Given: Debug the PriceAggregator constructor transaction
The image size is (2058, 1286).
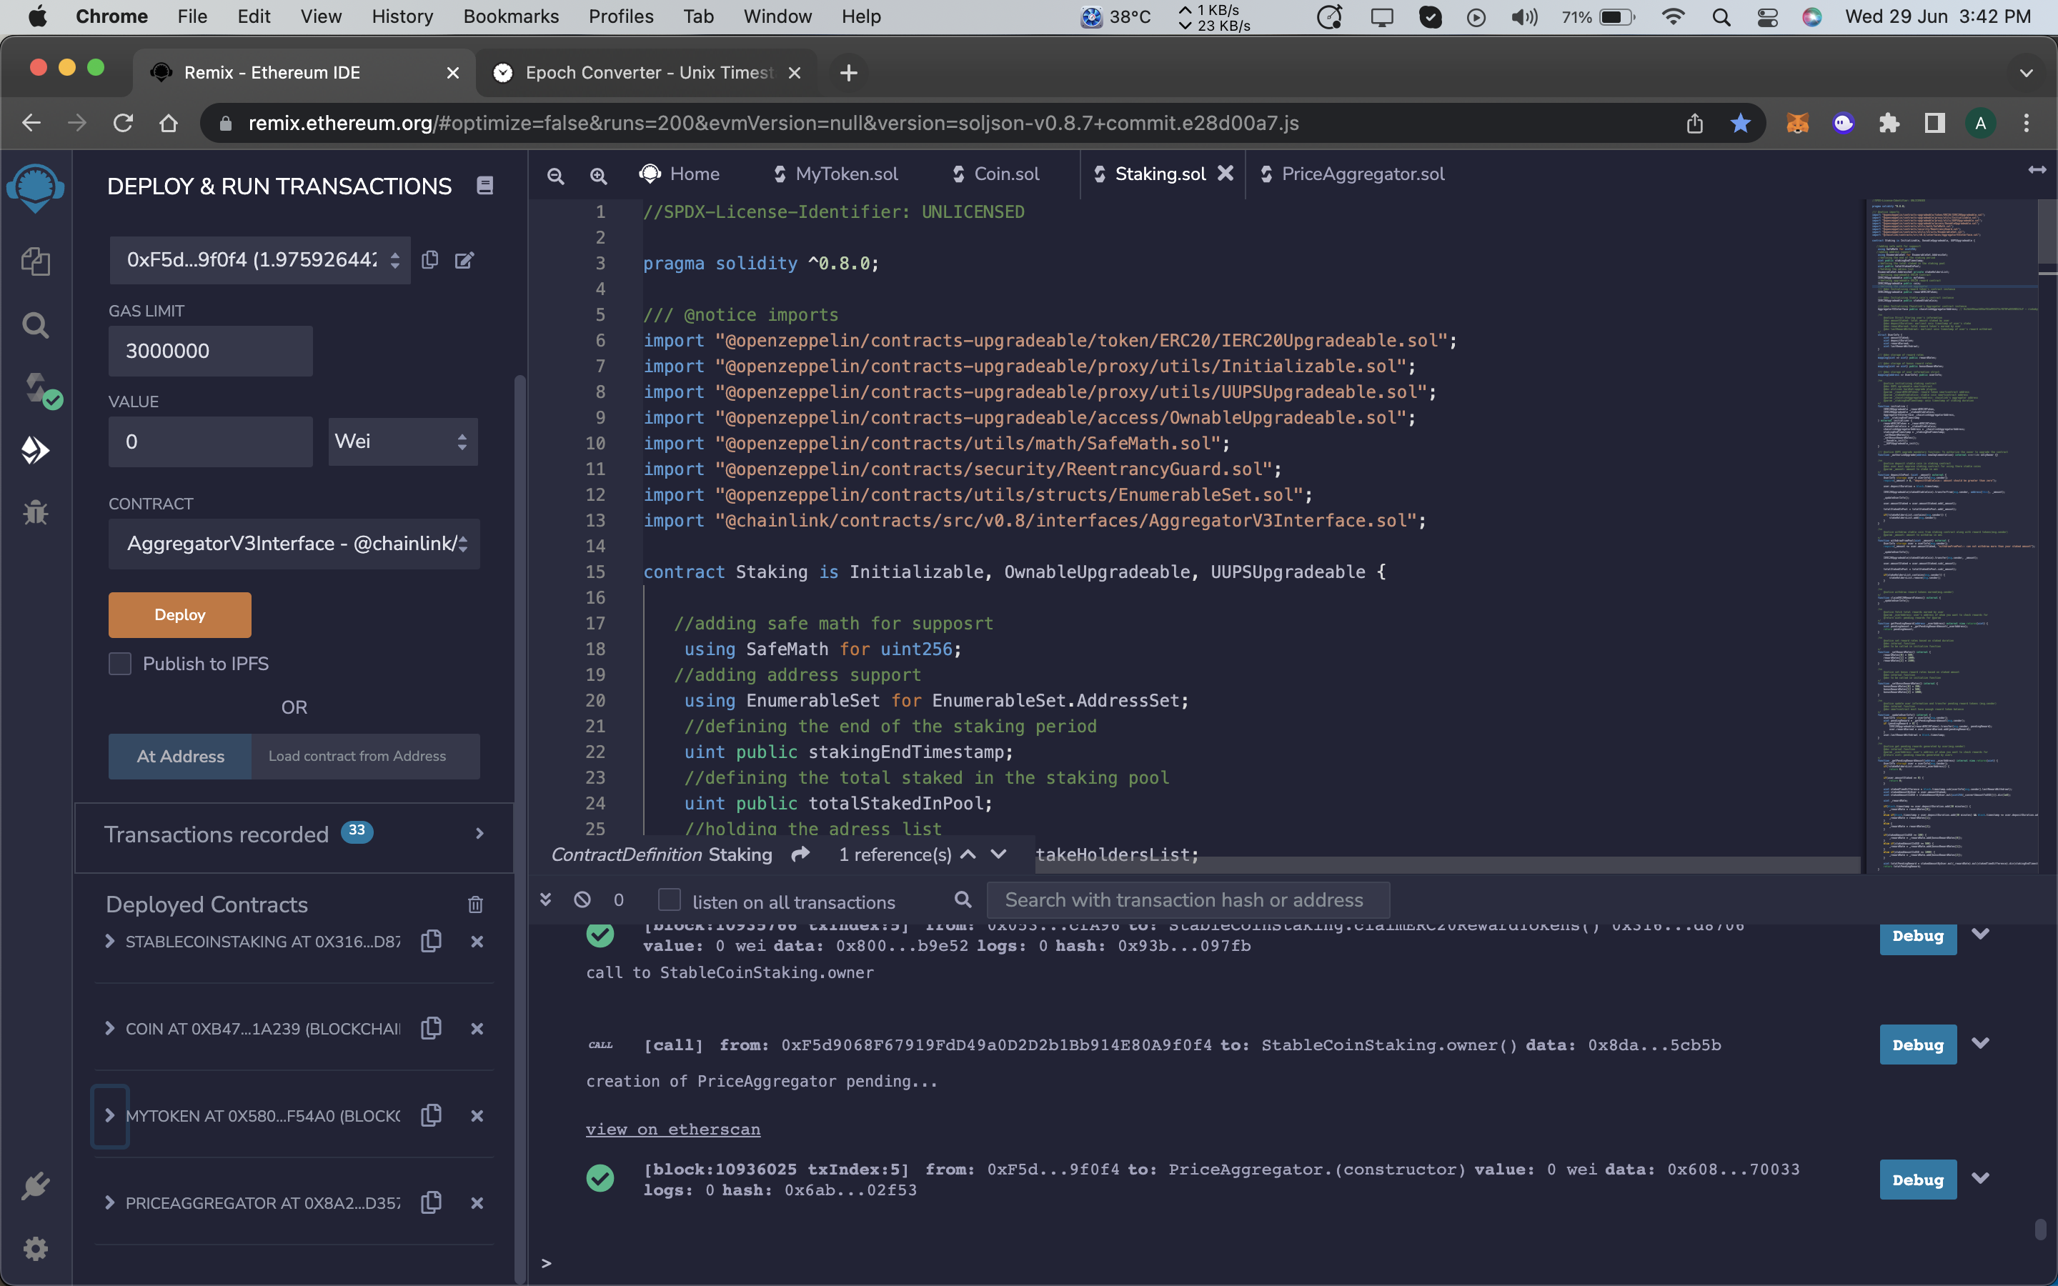Looking at the screenshot, I should 1918,1179.
